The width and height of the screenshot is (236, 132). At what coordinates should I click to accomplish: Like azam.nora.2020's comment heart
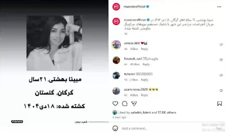tap(221, 91)
